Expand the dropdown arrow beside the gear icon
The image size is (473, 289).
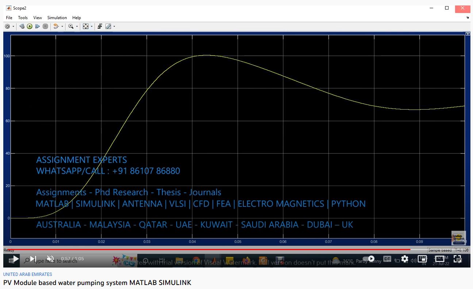coord(14,26)
